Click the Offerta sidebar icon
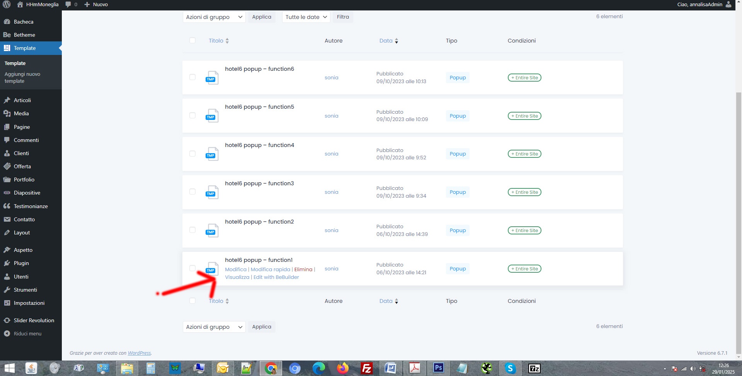This screenshot has height=376, width=742. pos(7,166)
